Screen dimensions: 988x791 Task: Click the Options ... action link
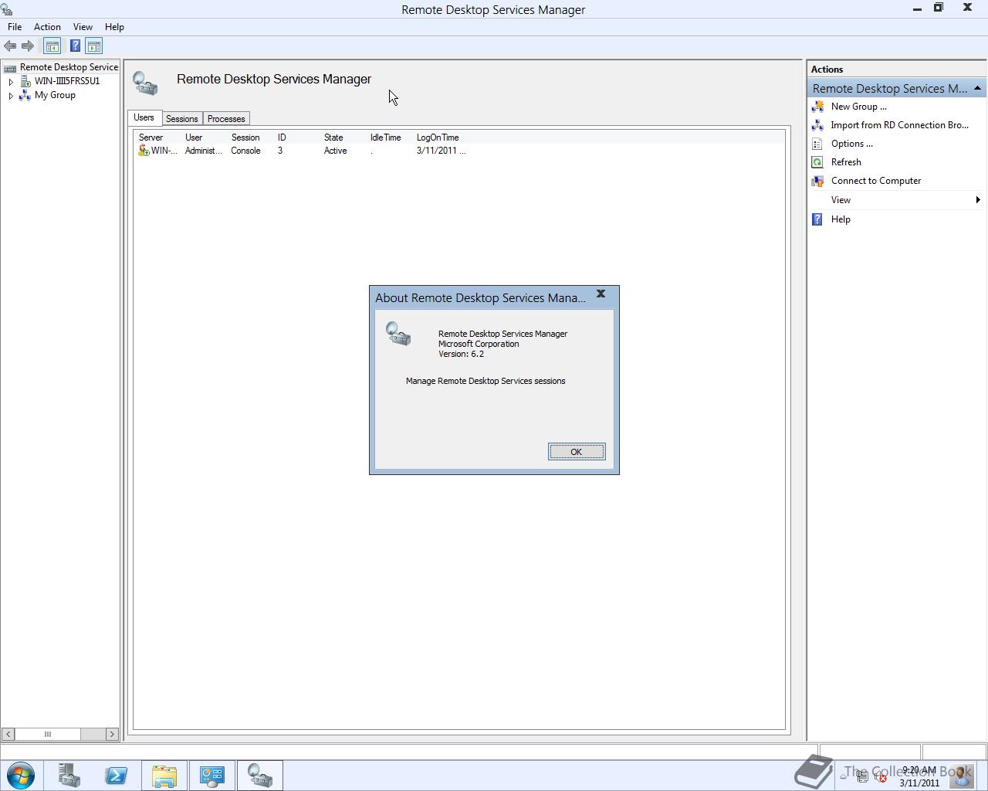tap(852, 144)
